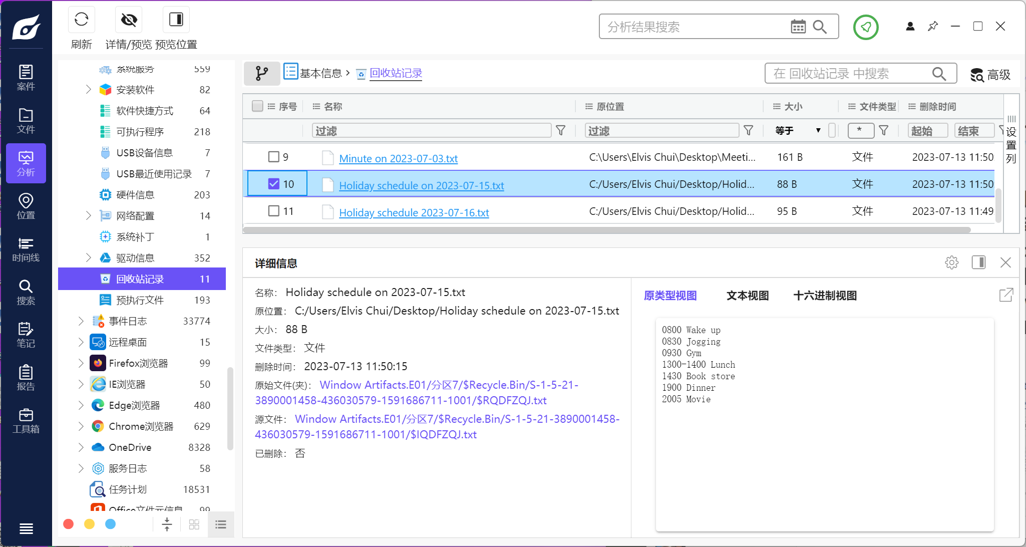Click the calendar icon in search box
The width and height of the screenshot is (1026, 547).
pyautogui.click(x=798, y=27)
